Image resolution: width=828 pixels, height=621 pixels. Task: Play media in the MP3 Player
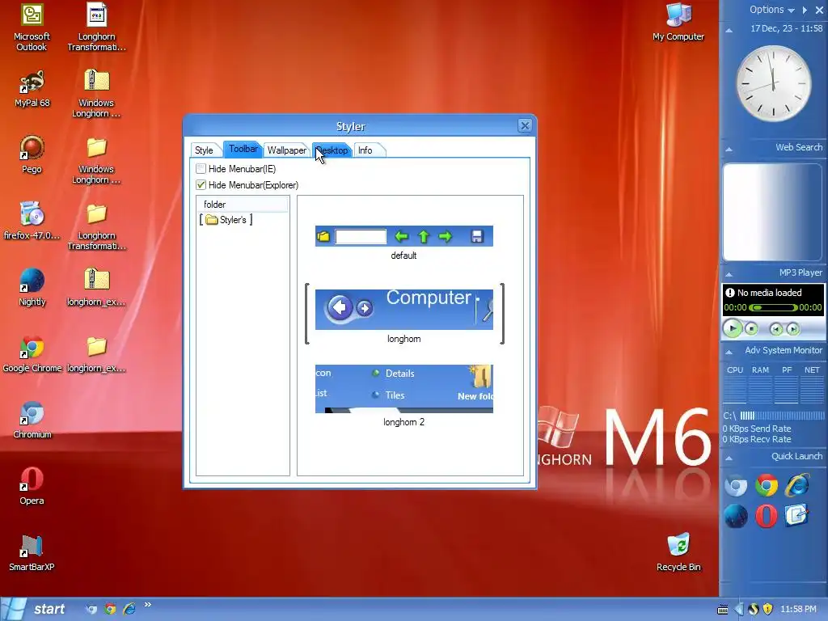733,328
